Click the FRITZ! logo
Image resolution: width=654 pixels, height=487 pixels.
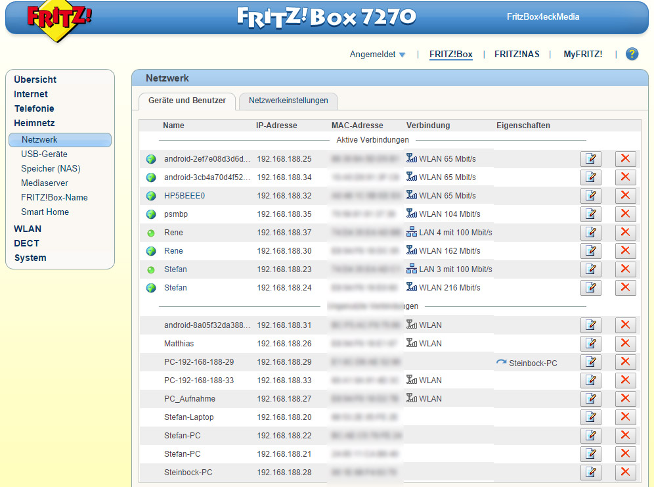pyautogui.click(x=59, y=20)
